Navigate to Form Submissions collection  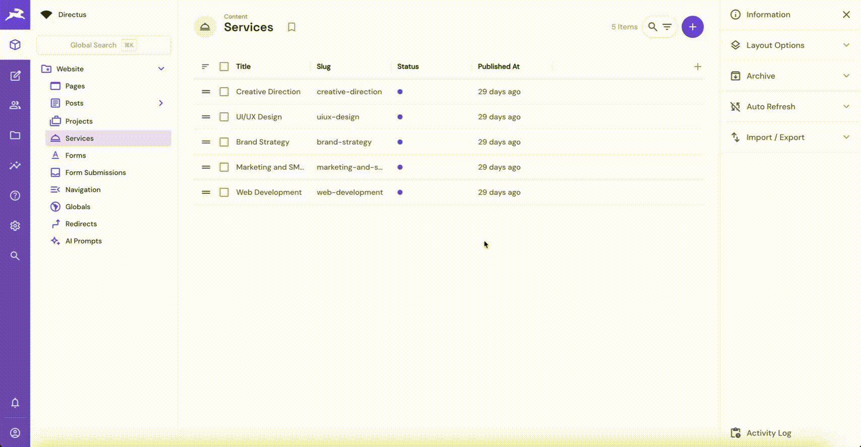click(95, 173)
